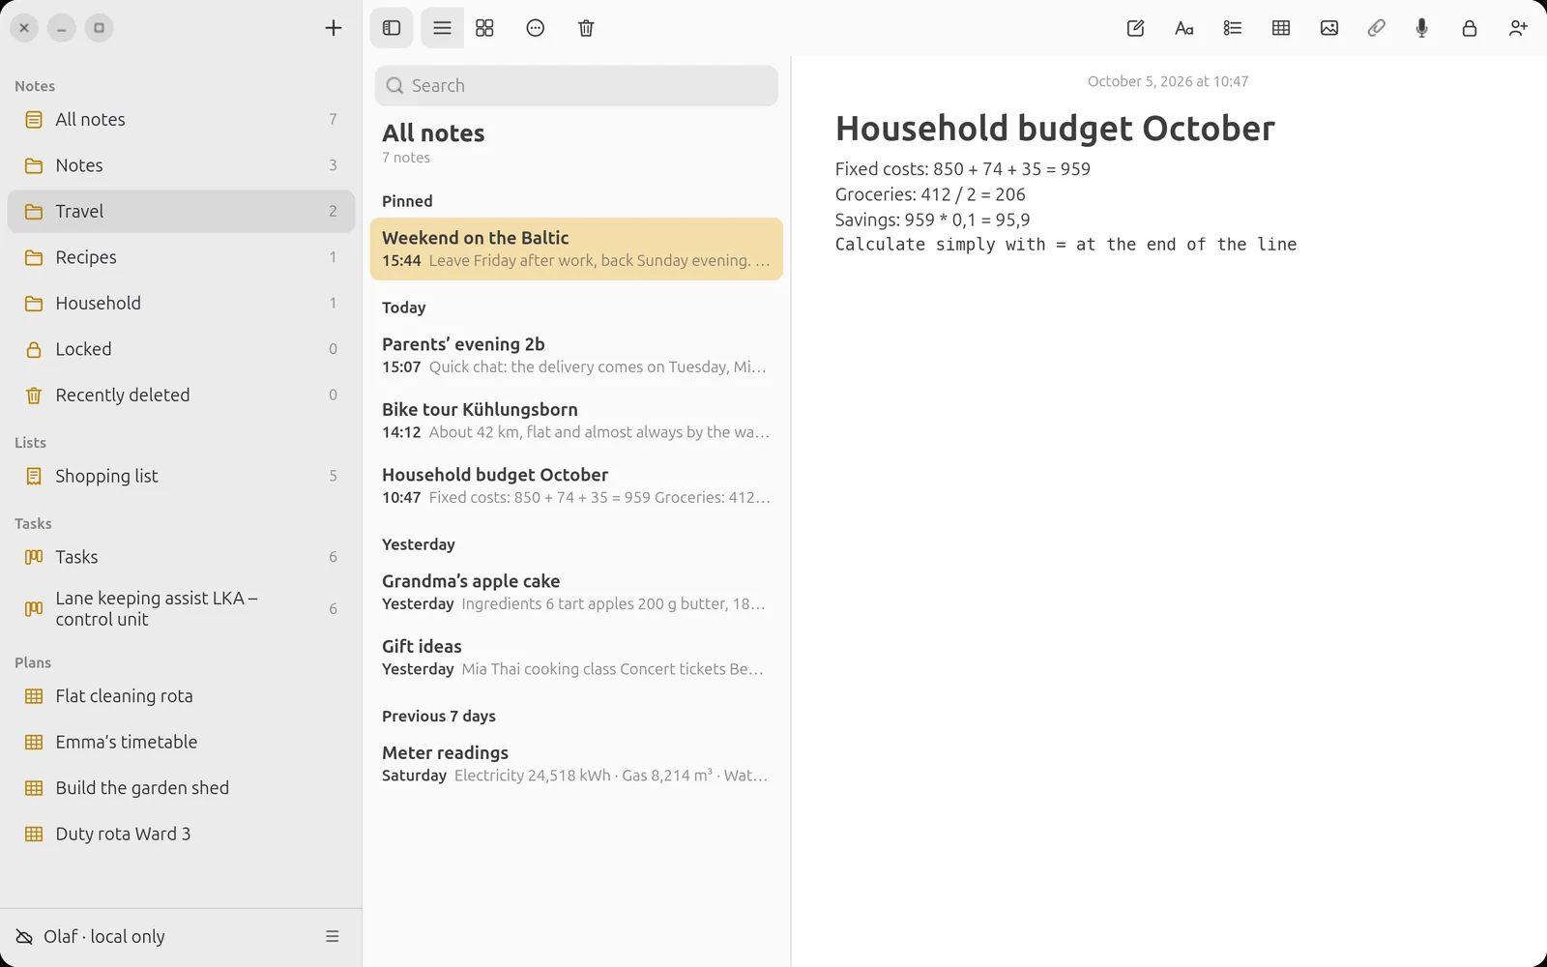Open Emma's timetable plan
Screen dimensions: 1547x967
(x=181, y=742)
